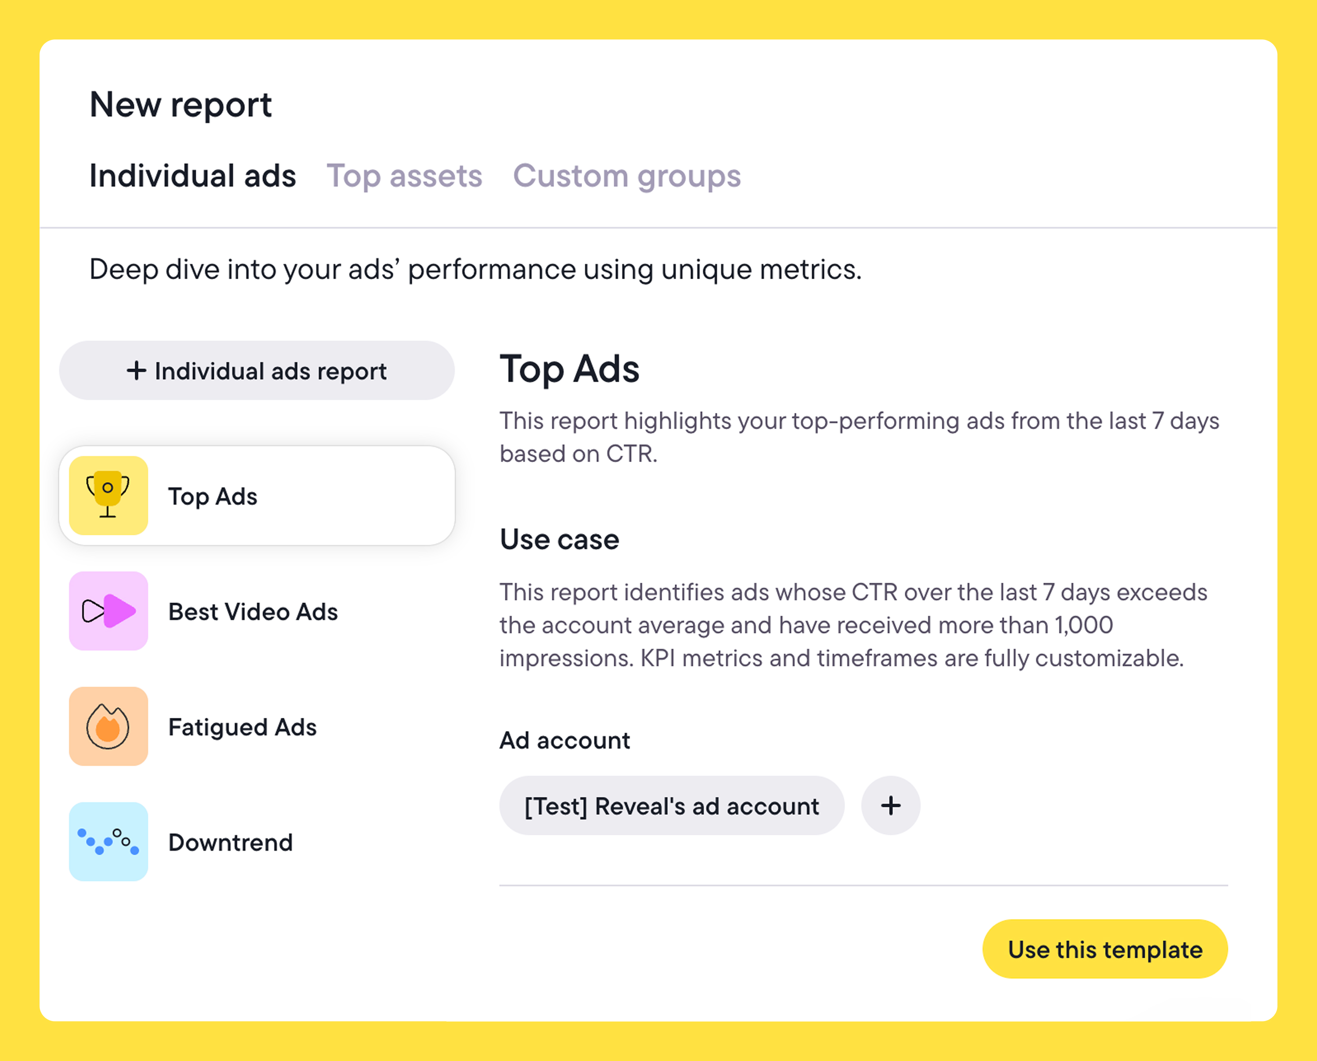The height and width of the screenshot is (1061, 1317).
Task: Click the Downtrend dotted chart icon
Action: click(x=108, y=842)
